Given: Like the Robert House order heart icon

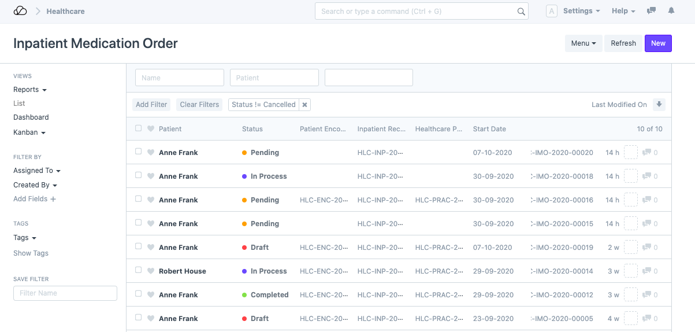Looking at the screenshot, I should pos(151,271).
